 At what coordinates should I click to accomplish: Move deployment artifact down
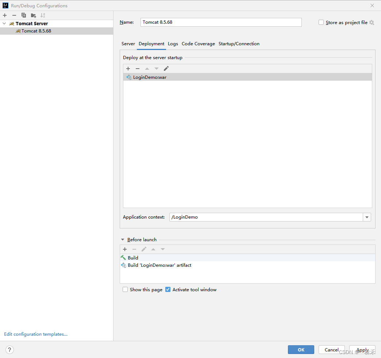[x=157, y=69]
